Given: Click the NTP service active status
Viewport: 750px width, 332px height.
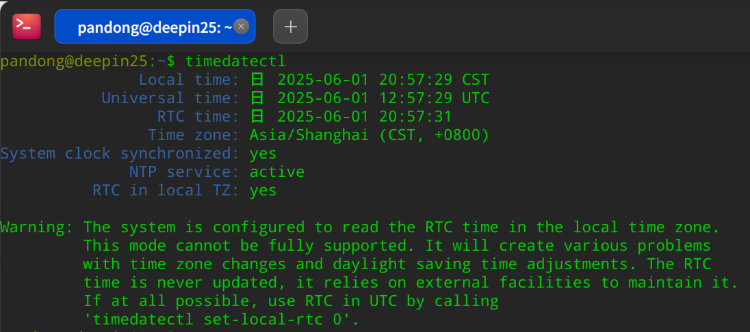Looking at the screenshot, I should pyautogui.click(x=277, y=172).
